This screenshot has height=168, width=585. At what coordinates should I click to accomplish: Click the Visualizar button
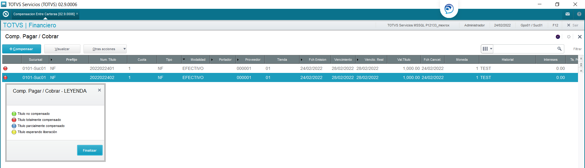[x=62, y=49]
